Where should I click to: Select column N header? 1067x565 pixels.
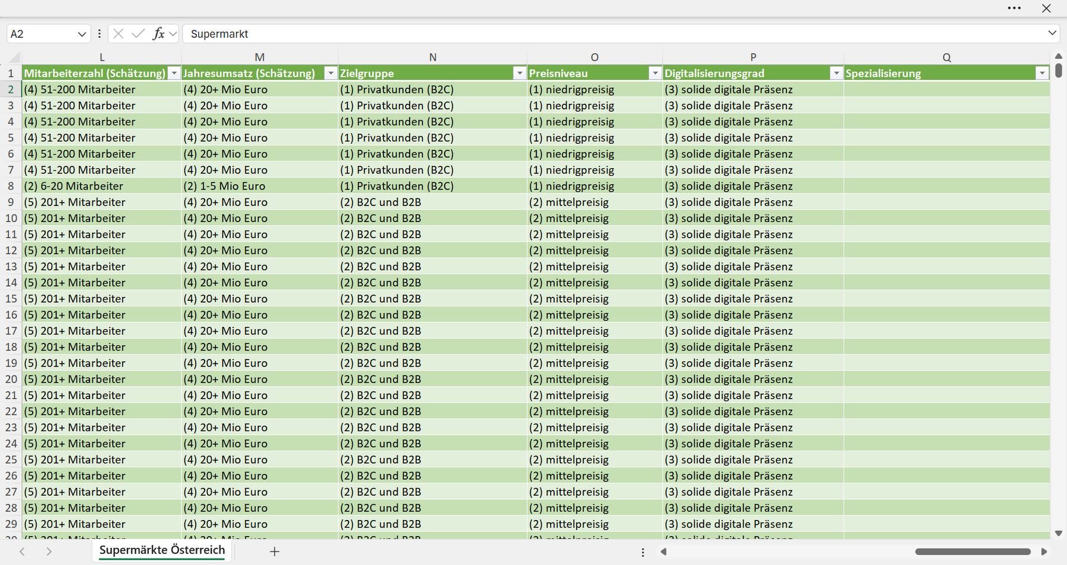[433, 57]
